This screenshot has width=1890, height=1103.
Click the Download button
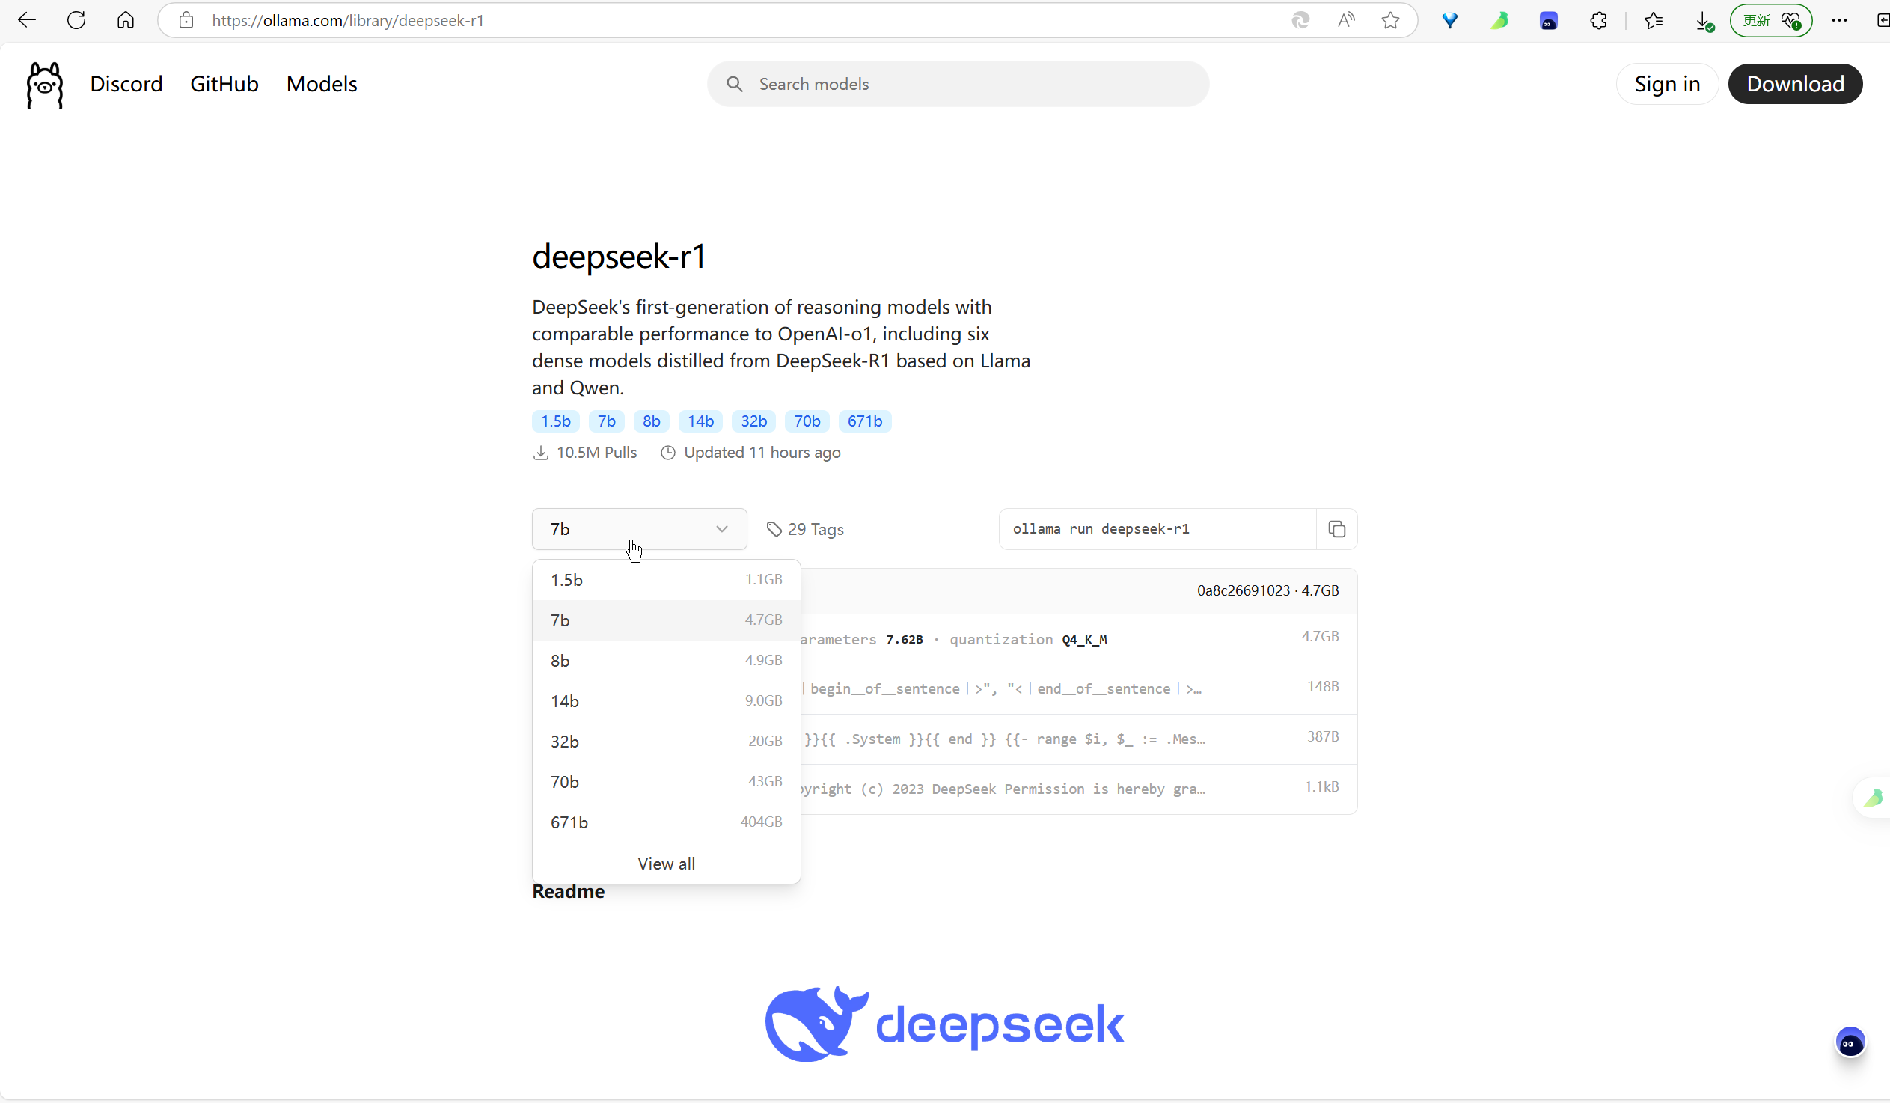click(1795, 84)
